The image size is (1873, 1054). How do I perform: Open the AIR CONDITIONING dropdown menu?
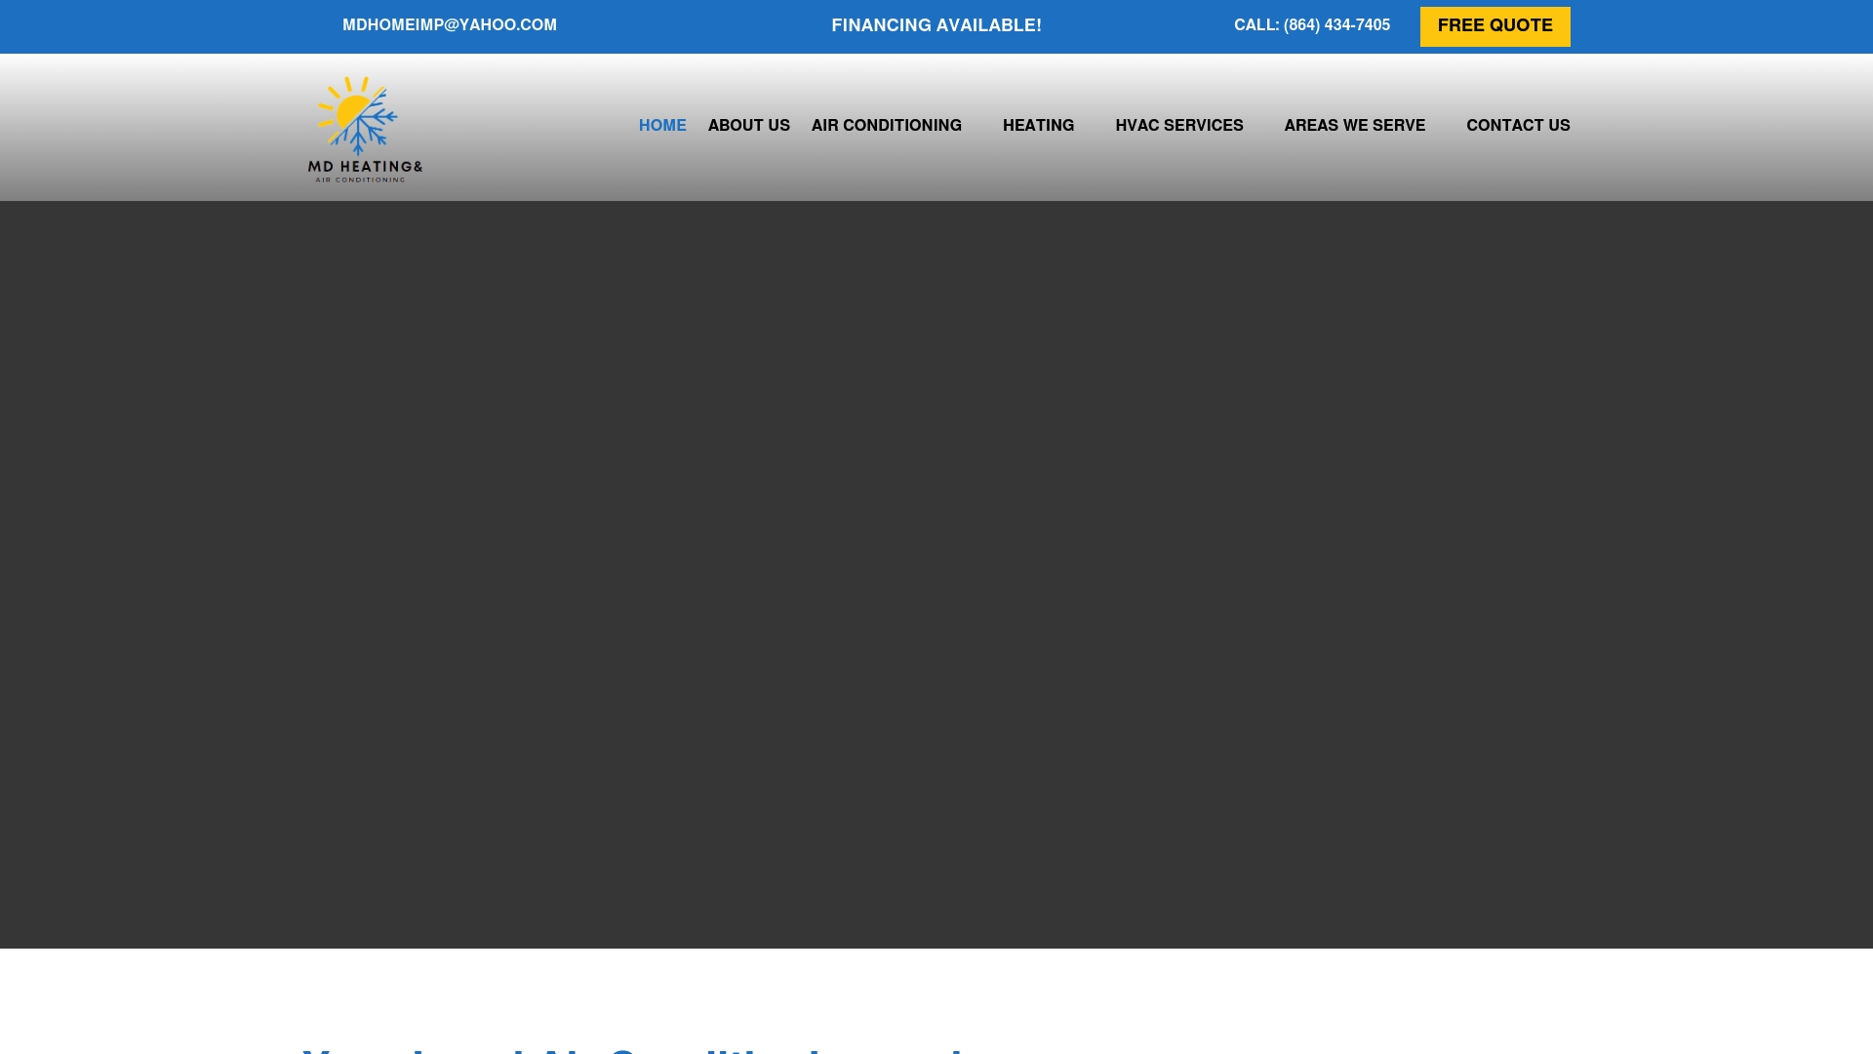tap(885, 125)
